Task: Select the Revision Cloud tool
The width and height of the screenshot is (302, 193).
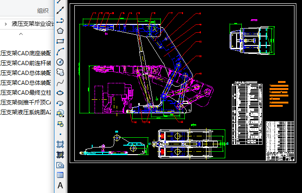Action: pos(60,72)
